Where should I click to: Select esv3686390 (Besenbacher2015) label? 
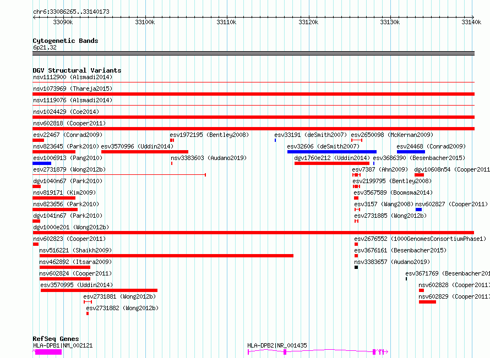[x=419, y=158]
